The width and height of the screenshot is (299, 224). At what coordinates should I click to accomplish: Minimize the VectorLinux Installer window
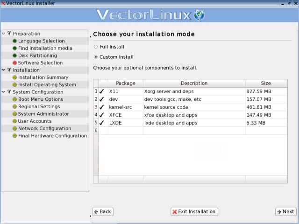pos(283,3)
